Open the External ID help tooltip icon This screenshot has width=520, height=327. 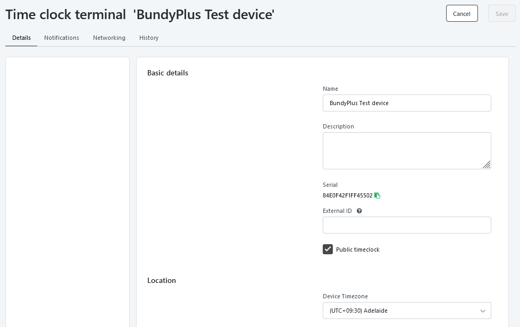click(359, 211)
